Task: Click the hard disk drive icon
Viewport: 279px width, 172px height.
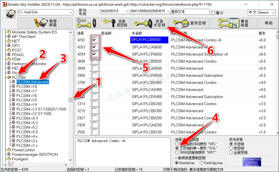Action: click(x=11, y=14)
